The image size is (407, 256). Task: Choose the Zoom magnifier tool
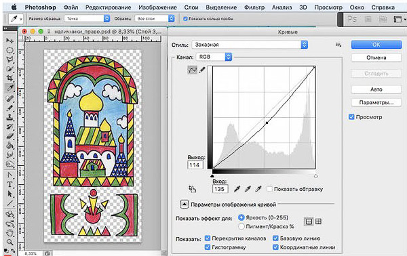pyautogui.click(x=9, y=242)
